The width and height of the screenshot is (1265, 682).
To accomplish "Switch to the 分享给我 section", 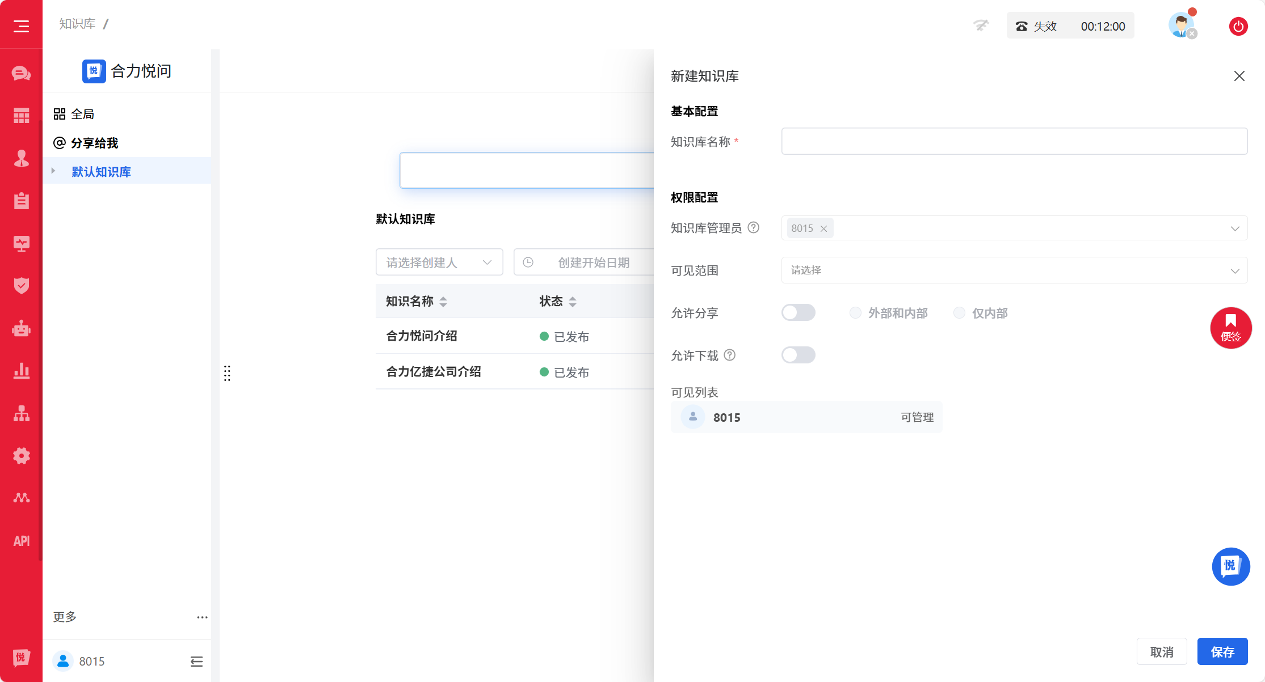I will pyautogui.click(x=94, y=143).
